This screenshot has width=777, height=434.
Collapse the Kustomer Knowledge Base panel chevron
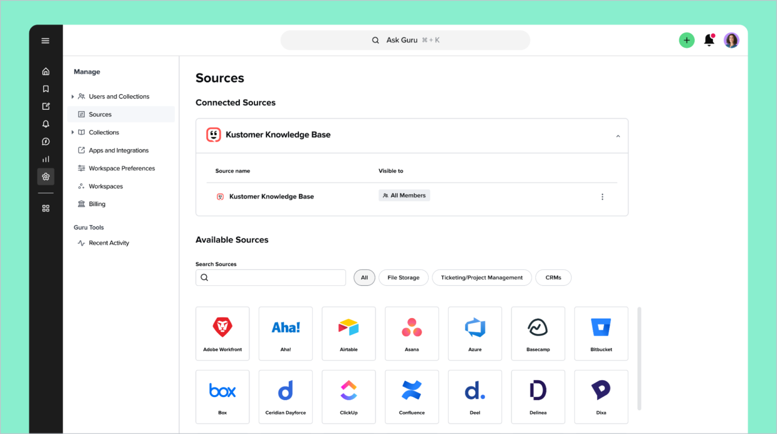click(x=618, y=136)
